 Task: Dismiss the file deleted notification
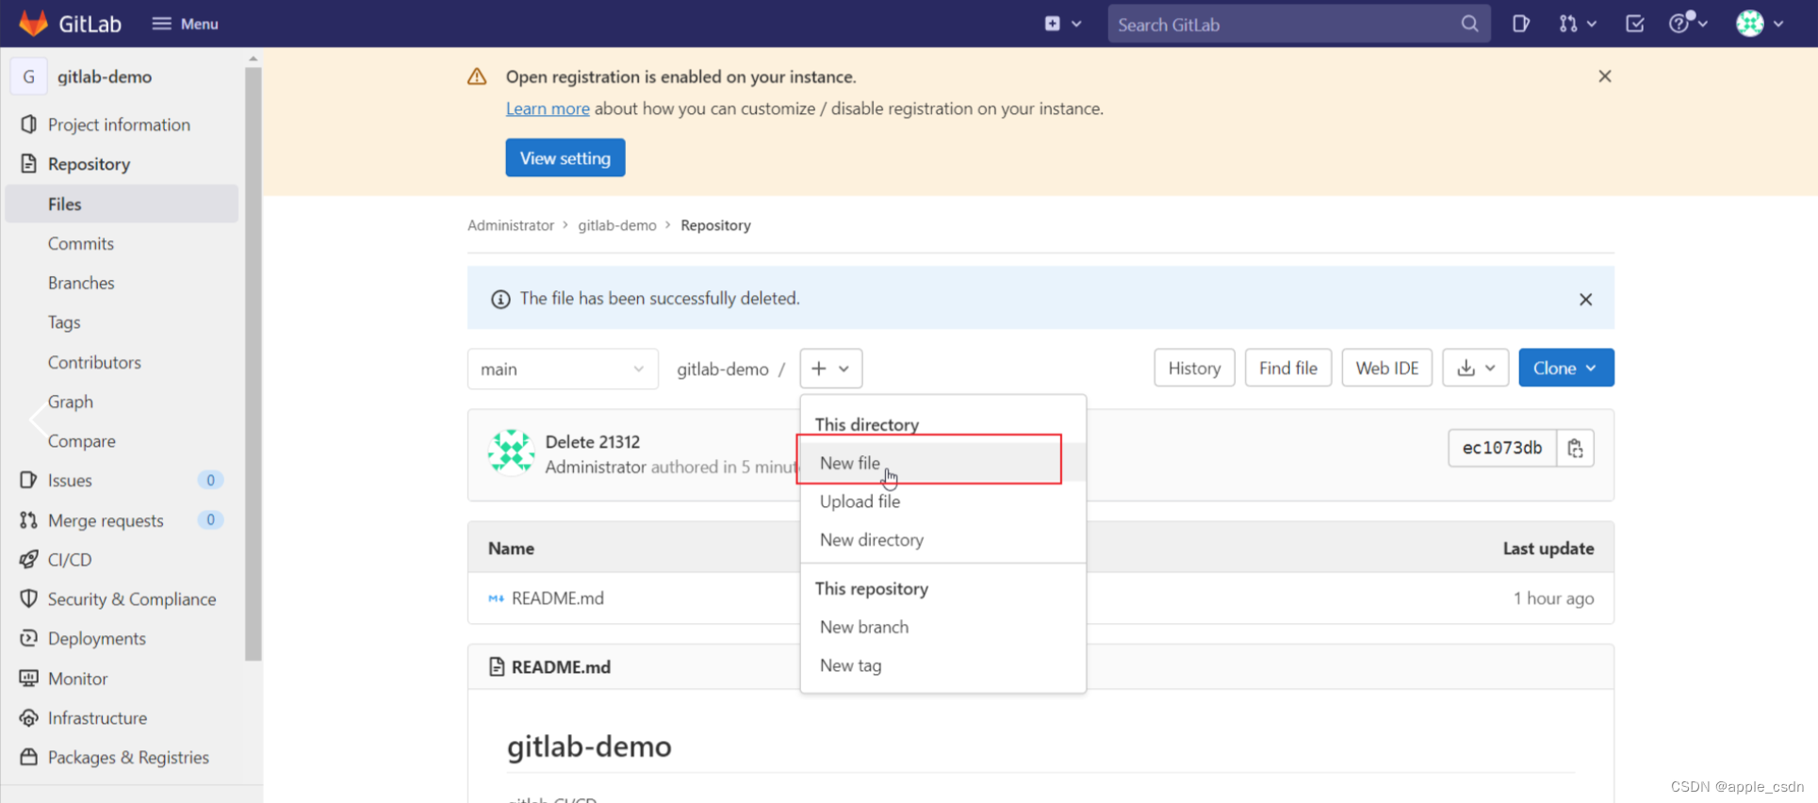pyautogui.click(x=1585, y=299)
